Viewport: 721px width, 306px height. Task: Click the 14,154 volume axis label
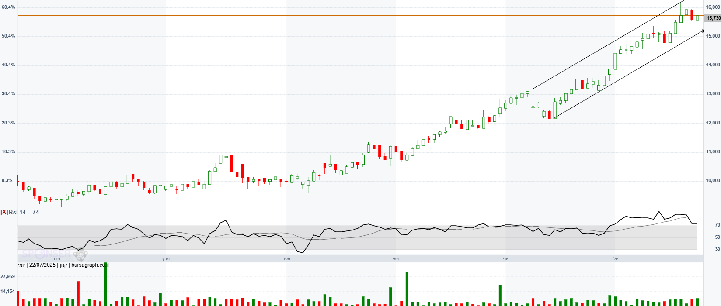[x=8, y=291]
